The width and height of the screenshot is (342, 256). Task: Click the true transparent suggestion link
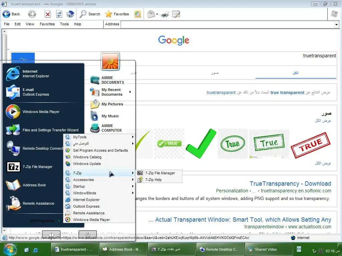pyautogui.click(x=287, y=93)
